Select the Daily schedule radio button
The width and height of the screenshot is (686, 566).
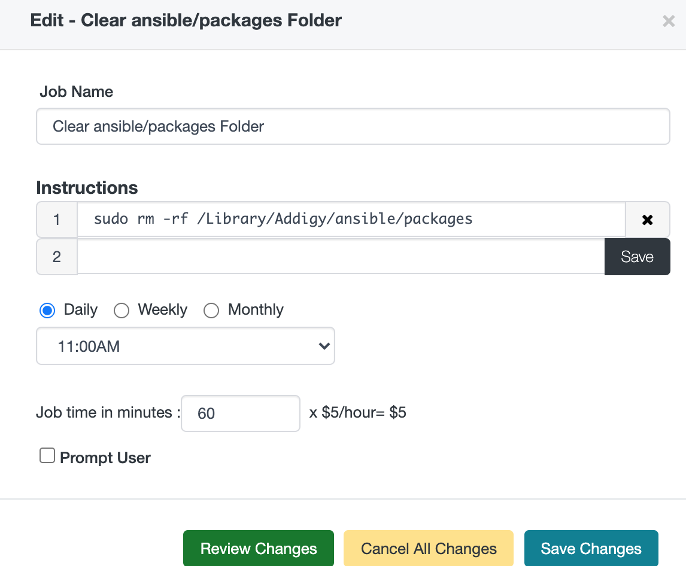coord(47,311)
